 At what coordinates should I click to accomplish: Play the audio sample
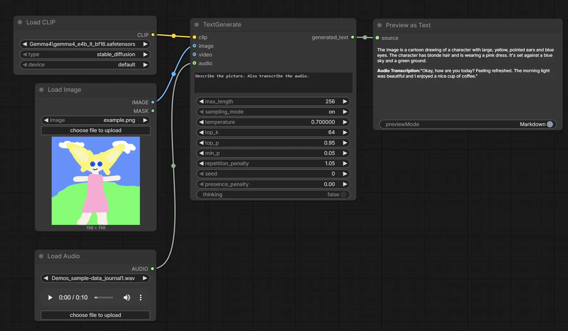50,297
